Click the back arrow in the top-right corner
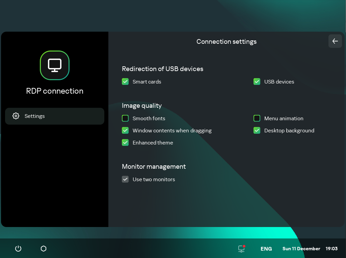 click(335, 41)
